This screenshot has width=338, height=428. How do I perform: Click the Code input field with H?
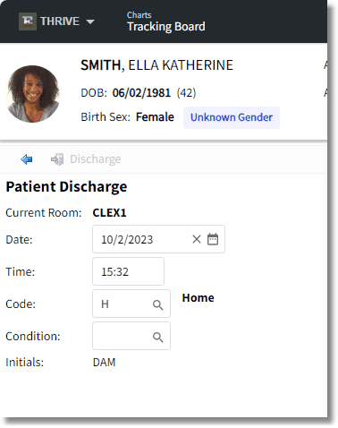coord(131,304)
